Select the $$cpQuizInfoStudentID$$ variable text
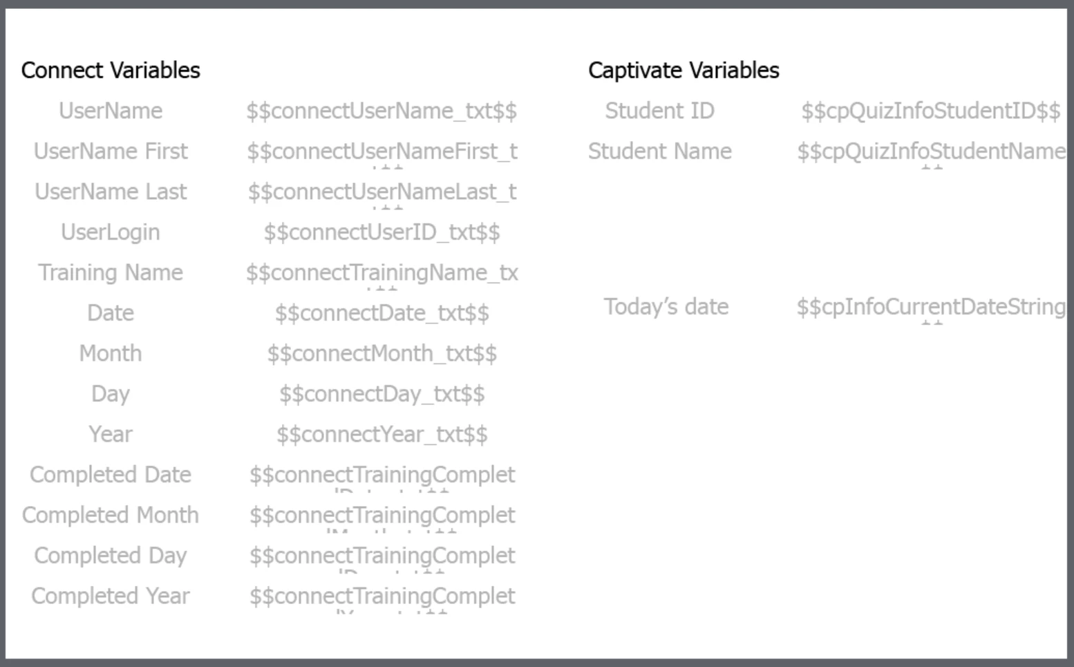Image resolution: width=1074 pixels, height=667 pixels. (x=931, y=111)
